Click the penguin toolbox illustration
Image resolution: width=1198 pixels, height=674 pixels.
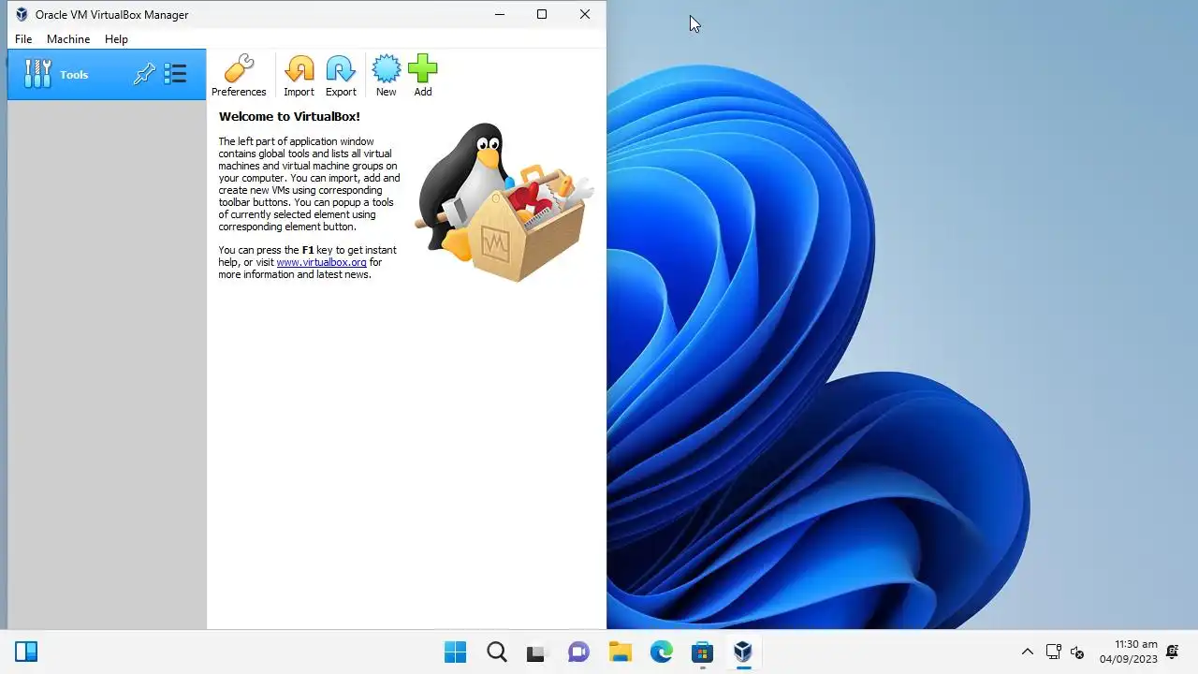click(x=504, y=202)
